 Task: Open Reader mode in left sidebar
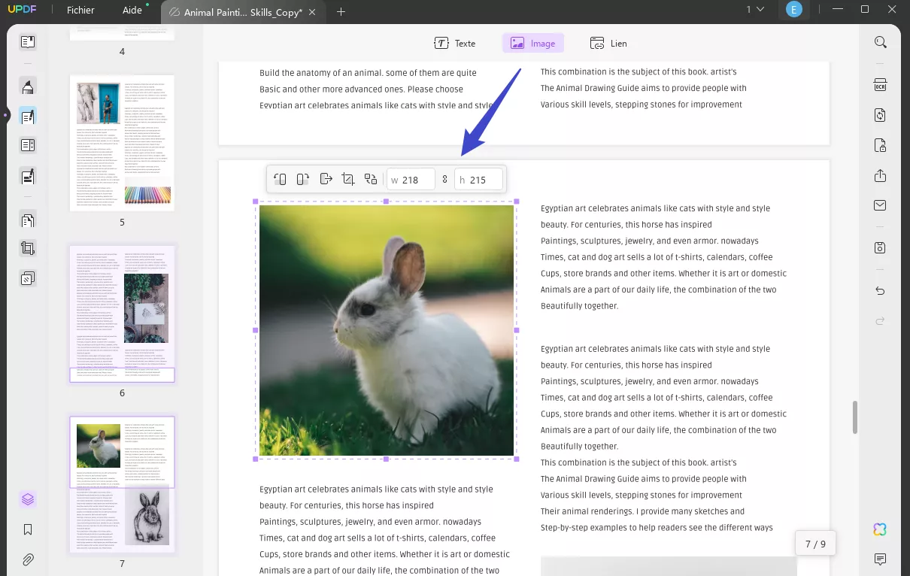[x=28, y=42]
